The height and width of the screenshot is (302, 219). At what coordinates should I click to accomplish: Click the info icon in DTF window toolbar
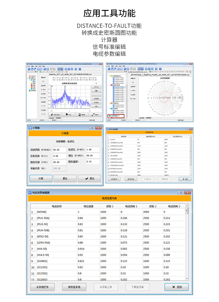coord(80,68)
